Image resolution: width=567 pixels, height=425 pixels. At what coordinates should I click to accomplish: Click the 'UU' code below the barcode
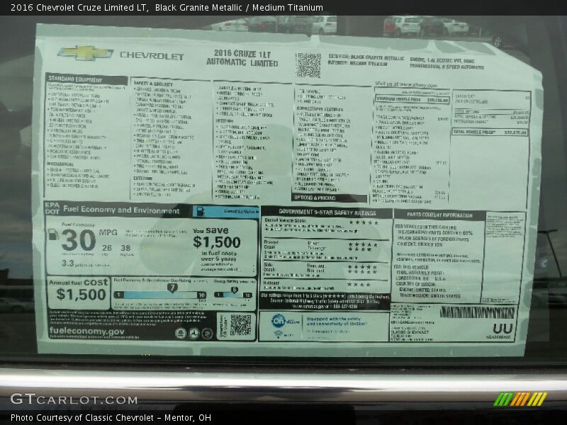(503, 328)
